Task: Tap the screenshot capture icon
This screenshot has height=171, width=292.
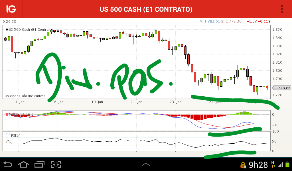Action: [x=56, y=164]
